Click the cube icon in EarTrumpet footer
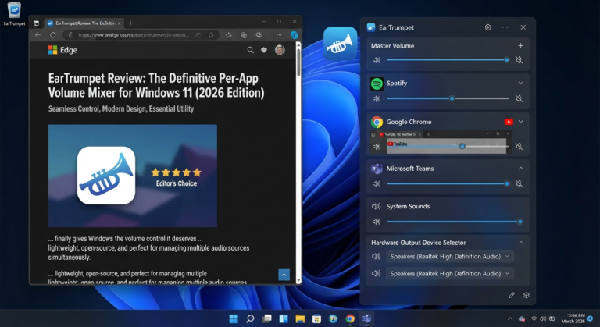The height and width of the screenshot is (327, 600). click(x=527, y=295)
